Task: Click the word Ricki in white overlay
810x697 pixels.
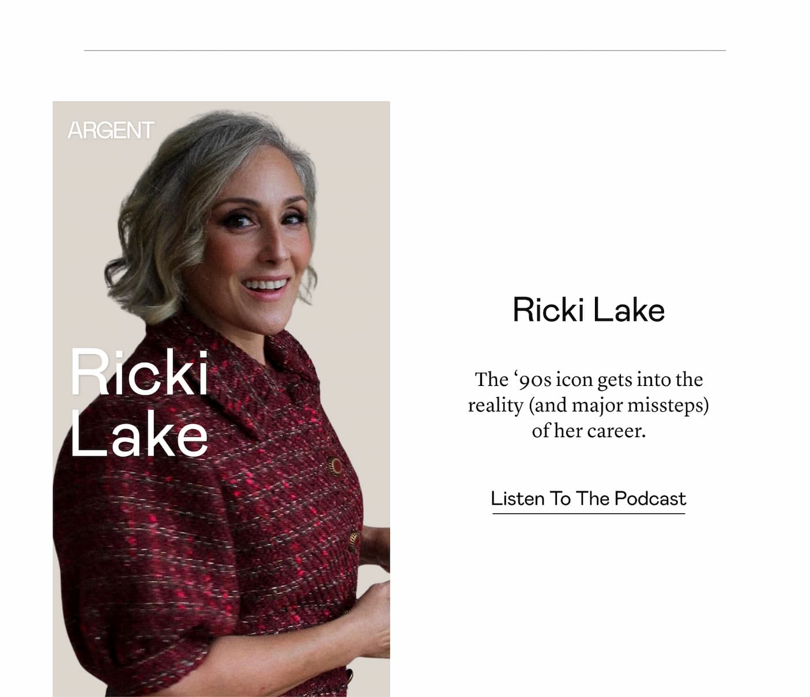Action: (139, 372)
